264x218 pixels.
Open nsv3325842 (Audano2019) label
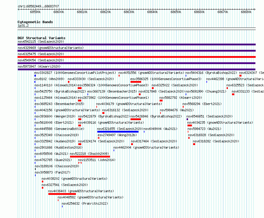[x=55, y=141]
